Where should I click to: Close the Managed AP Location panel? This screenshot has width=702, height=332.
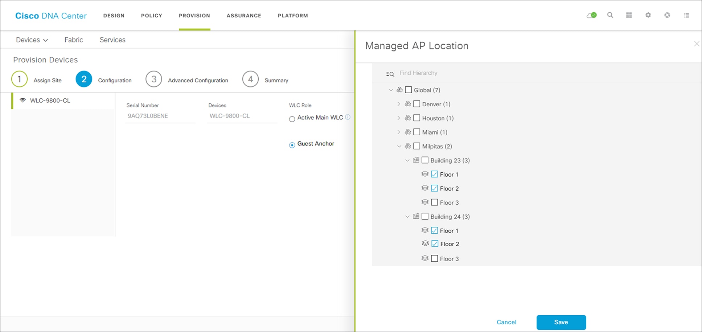697,44
